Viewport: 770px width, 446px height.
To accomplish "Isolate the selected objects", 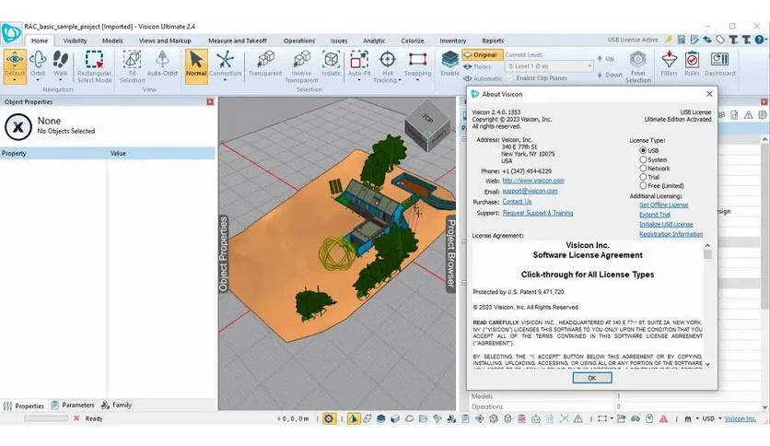I will coord(331,63).
